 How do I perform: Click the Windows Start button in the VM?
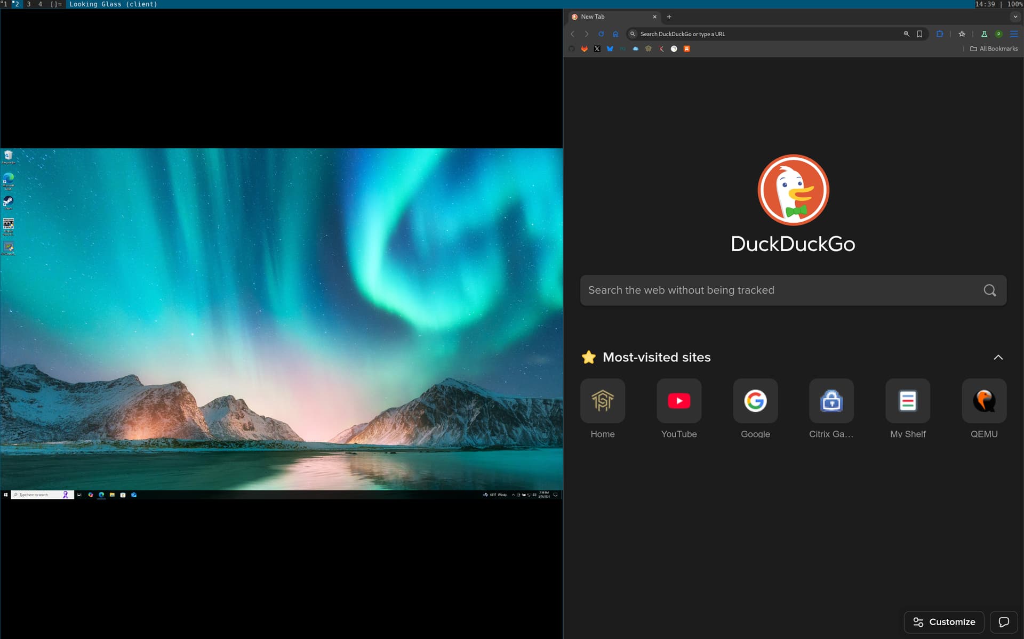[x=5, y=495]
